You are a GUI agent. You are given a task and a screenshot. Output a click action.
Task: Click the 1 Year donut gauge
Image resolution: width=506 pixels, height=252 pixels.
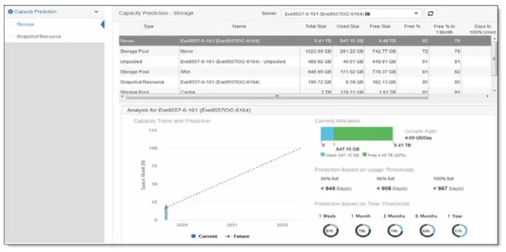(459, 231)
